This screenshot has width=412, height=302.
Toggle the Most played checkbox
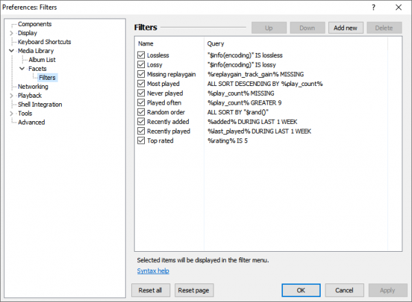(141, 83)
